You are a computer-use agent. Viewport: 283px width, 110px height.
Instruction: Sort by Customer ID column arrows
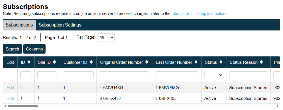[91, 62]
